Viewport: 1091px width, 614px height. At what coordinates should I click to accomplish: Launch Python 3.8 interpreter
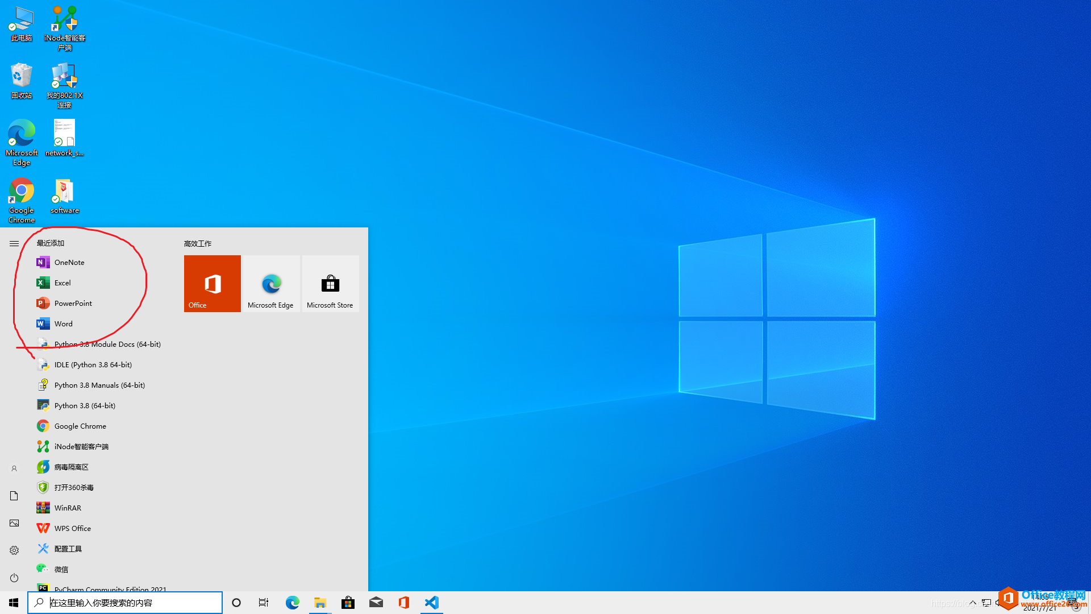point(85,405)
